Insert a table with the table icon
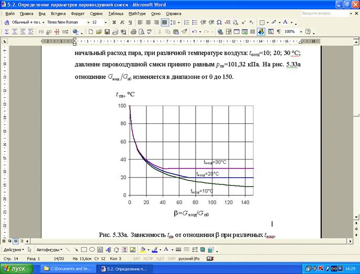360x274 pixels. pyautogui.click(x=237, y=31)
